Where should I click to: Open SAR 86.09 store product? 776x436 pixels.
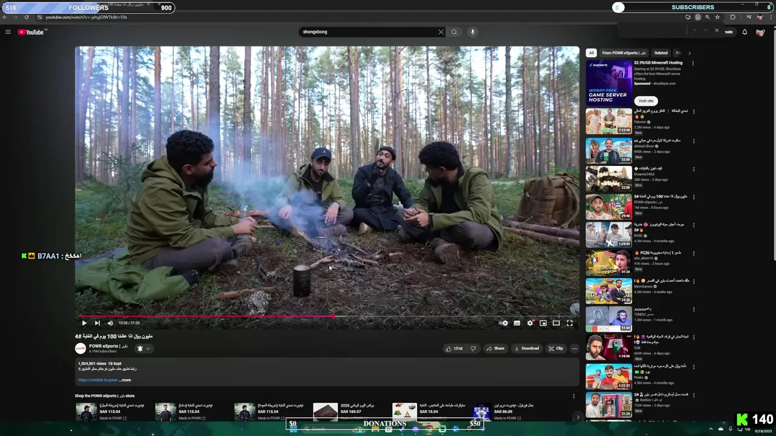503,412
